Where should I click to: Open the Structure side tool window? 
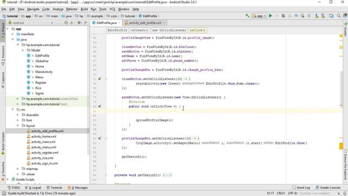click(x=3, y=56)
